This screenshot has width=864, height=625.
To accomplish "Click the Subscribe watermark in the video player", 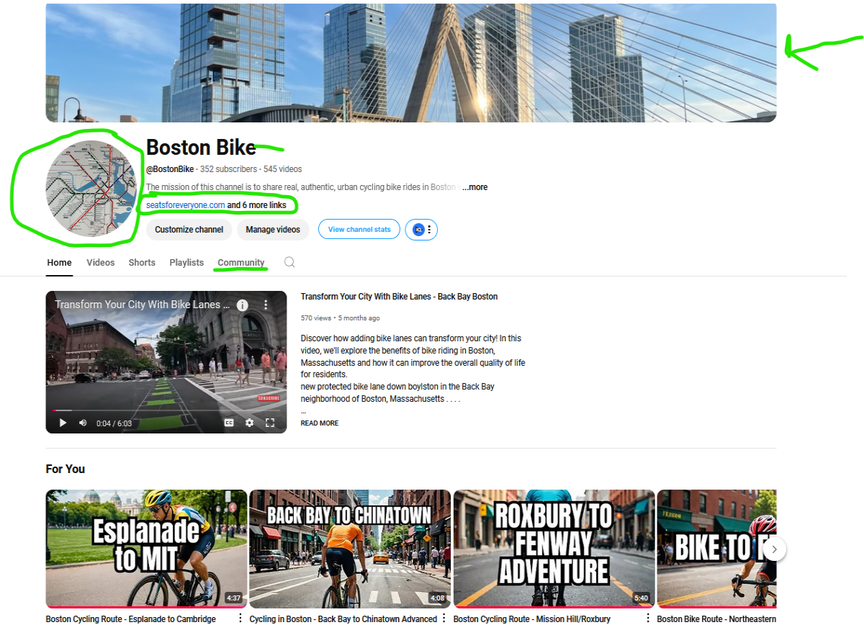I will click(269, 398).
